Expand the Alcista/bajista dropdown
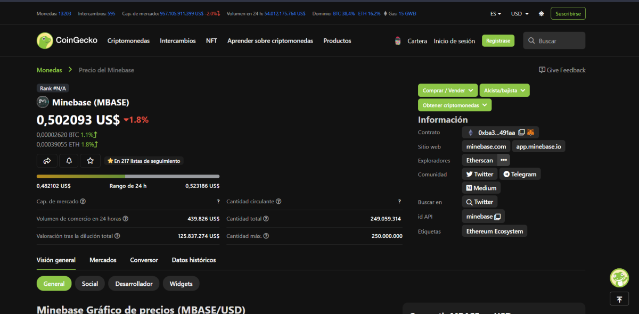639x314 pixels. click(504, 90)
